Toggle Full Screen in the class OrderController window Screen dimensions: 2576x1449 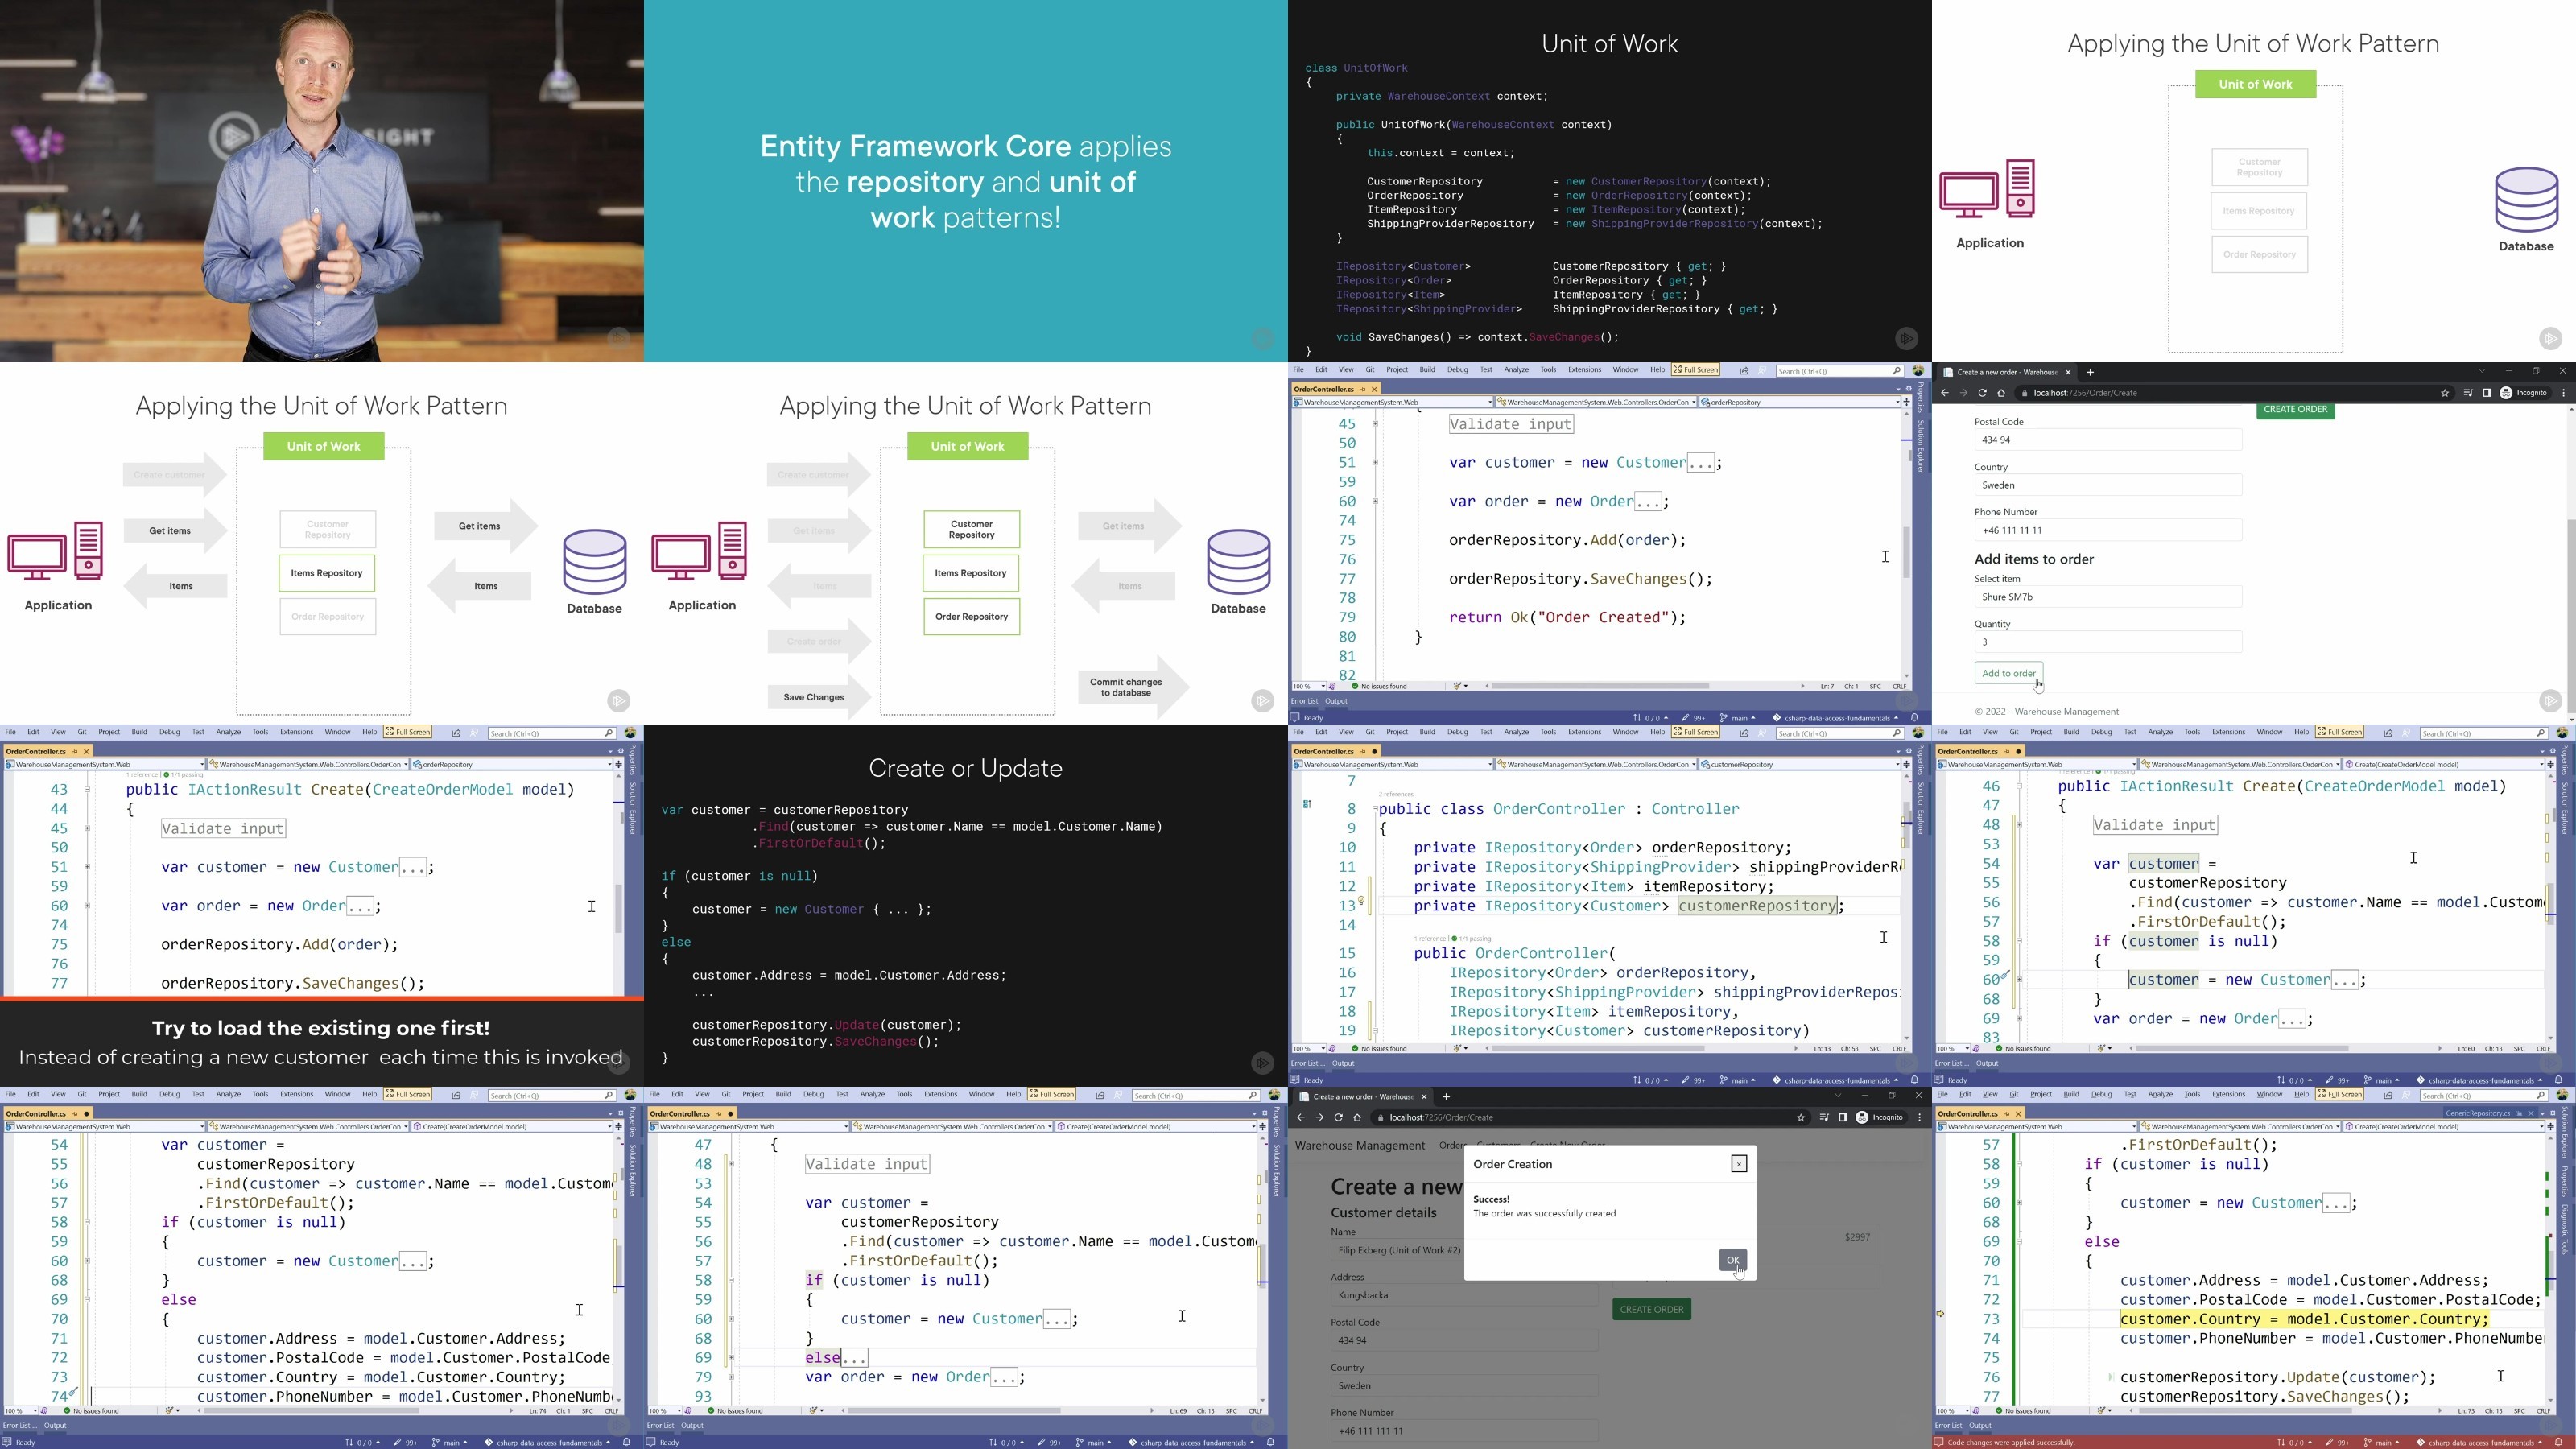1695,732
